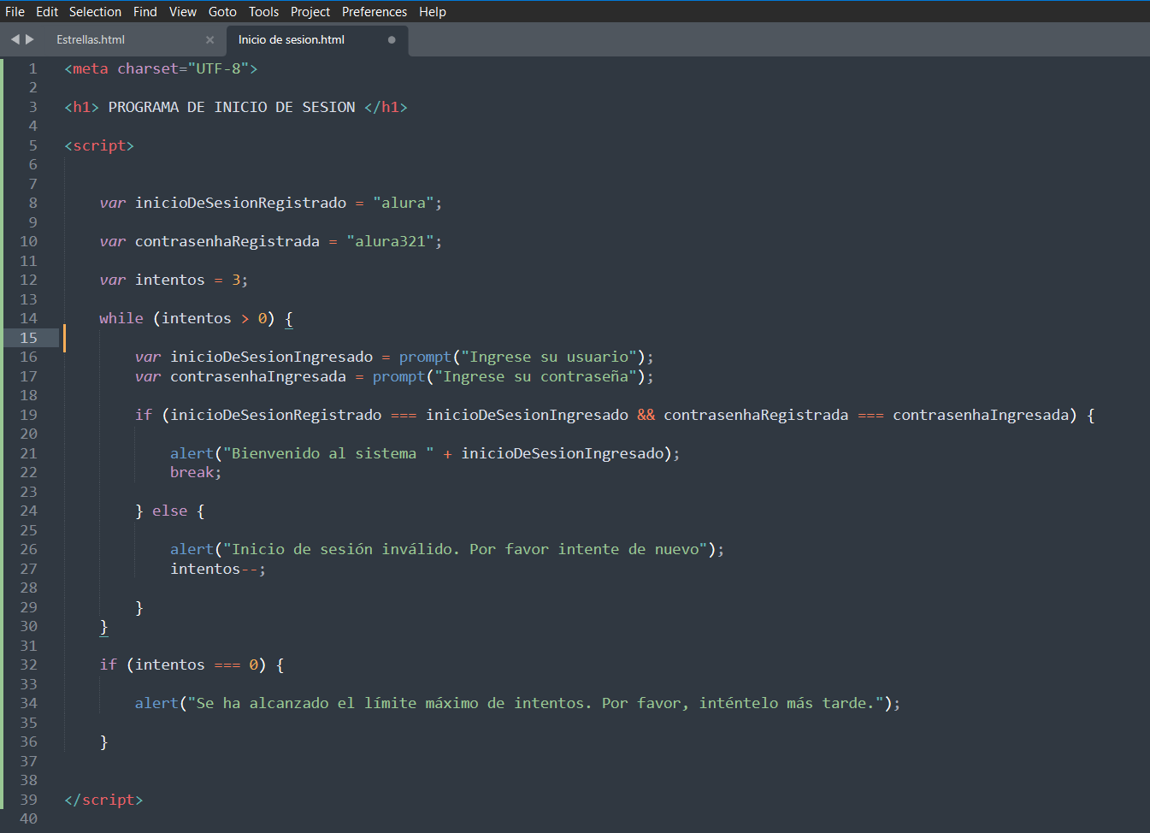This screenshot has width=1150, height=833.
Task: Click variable inicioDeSesionRegistrado on line 8
Action: pos(240,203)
